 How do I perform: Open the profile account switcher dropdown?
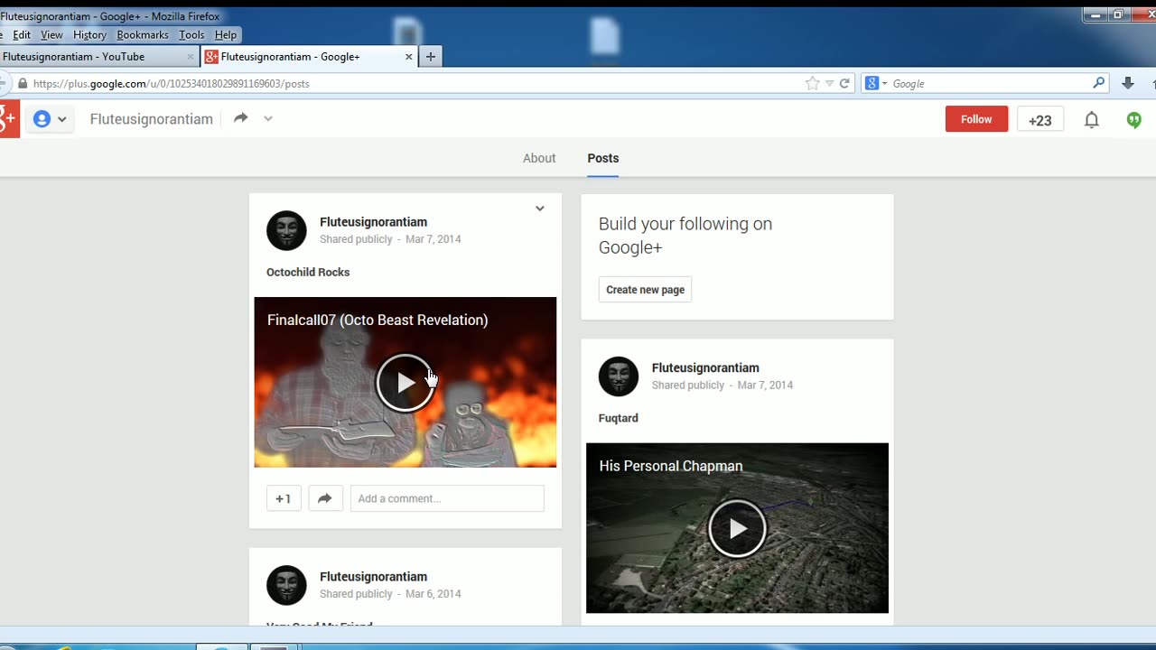tap(50, 119)
